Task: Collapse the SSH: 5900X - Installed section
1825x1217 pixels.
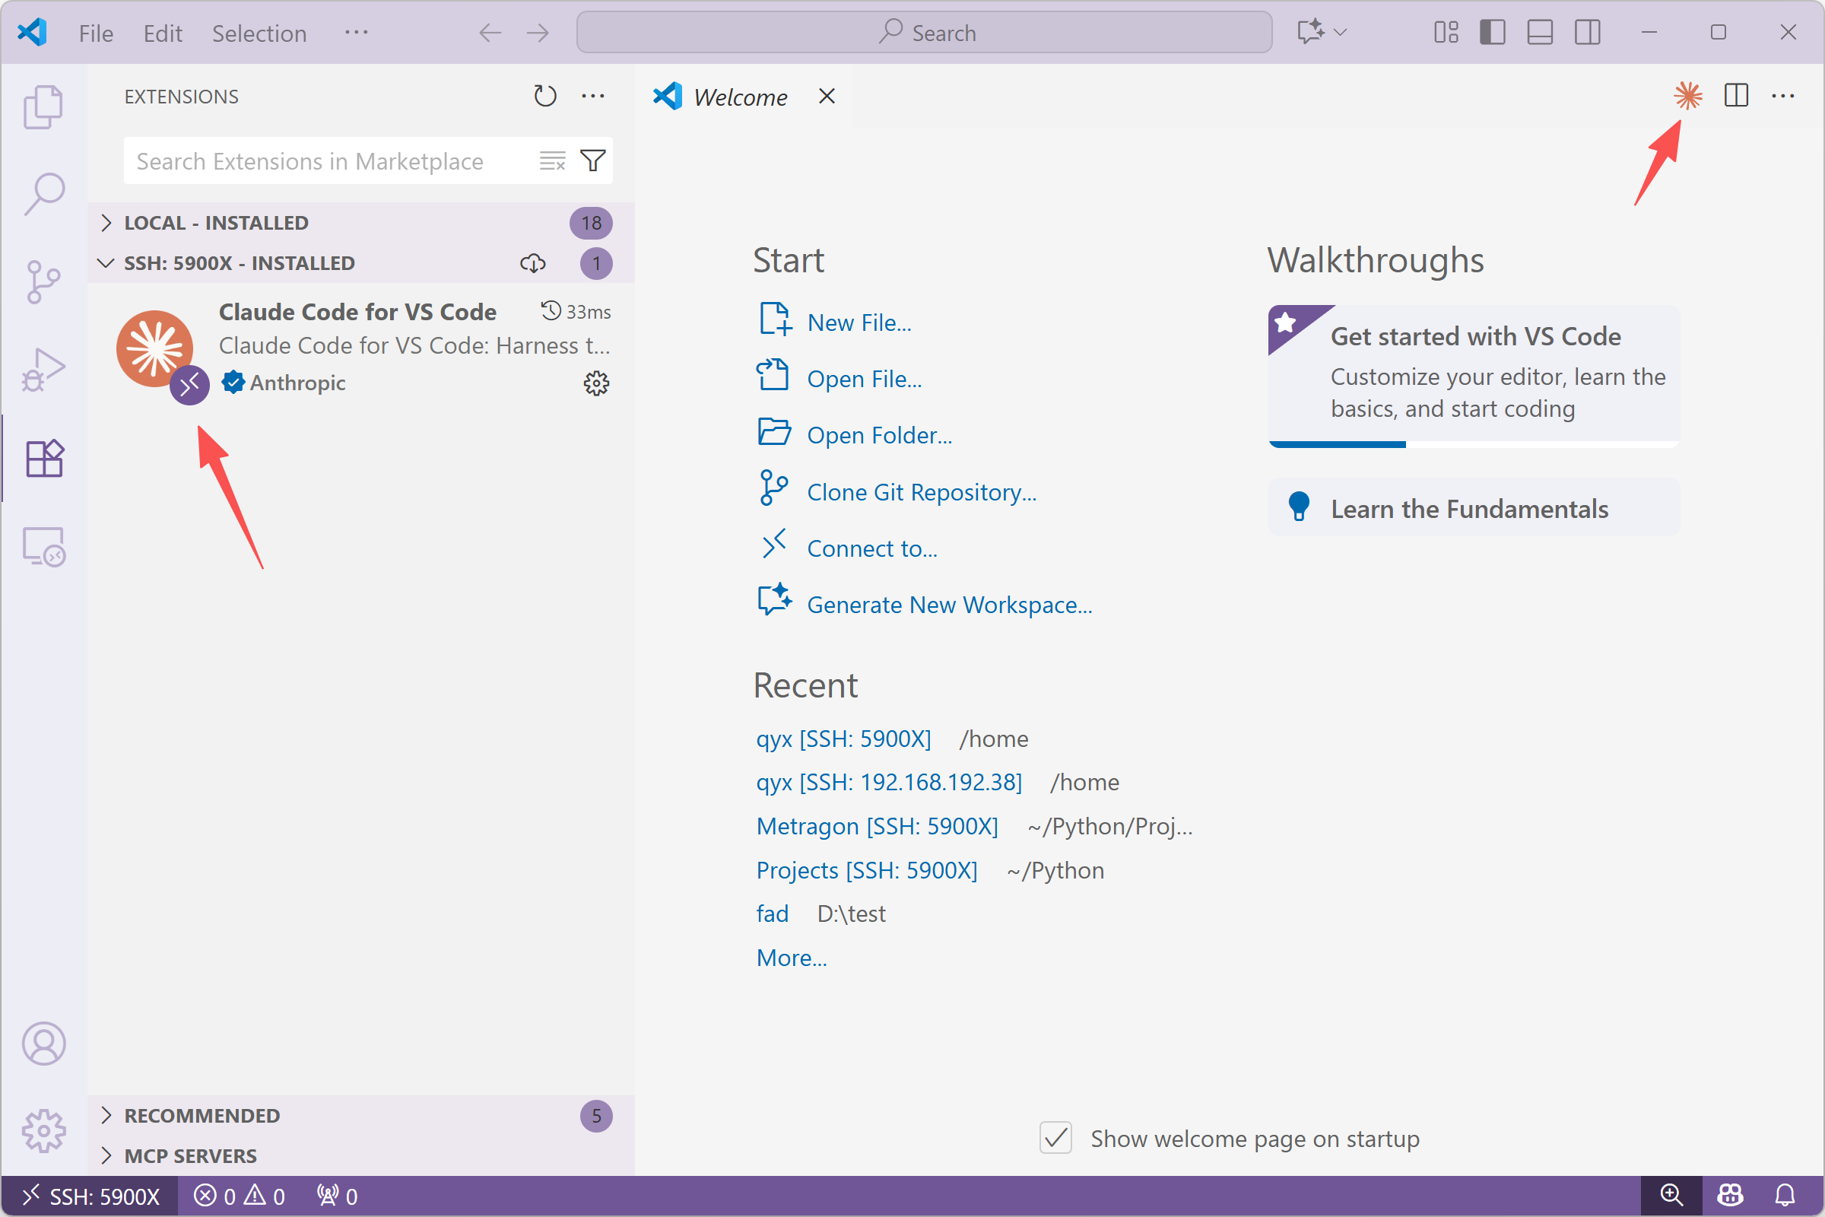Action: [x=360, y=263]
